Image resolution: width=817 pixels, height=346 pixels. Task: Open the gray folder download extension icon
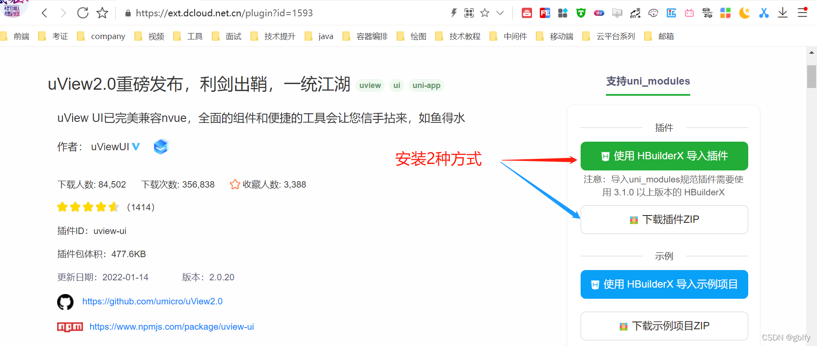(x=617, y=13)
